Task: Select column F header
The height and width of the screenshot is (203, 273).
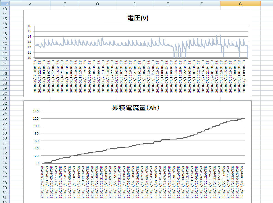Action: pyautogui.click(x=201, y=4)
